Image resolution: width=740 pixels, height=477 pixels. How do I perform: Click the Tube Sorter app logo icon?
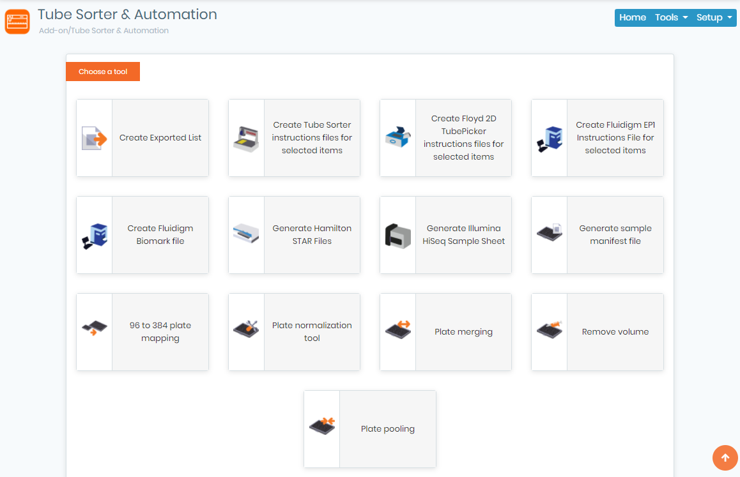coord(17,22)
